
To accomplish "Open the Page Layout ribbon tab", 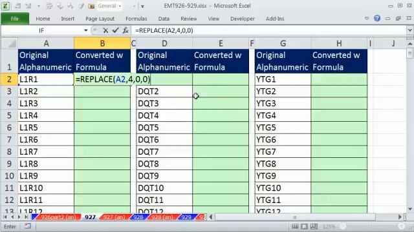I will click(100, 19).
